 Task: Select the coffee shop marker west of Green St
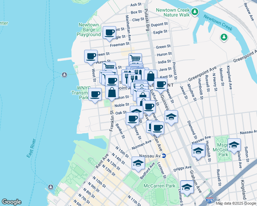coord(91,56)
